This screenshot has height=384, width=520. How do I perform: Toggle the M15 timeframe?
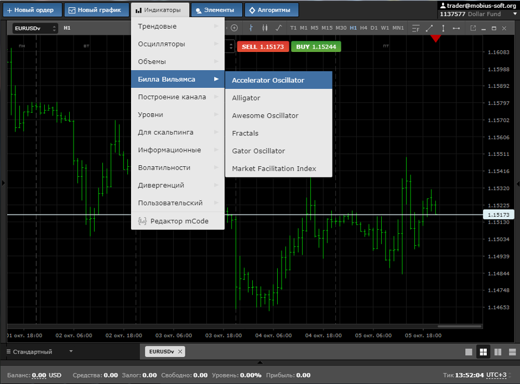click(326, 28)
